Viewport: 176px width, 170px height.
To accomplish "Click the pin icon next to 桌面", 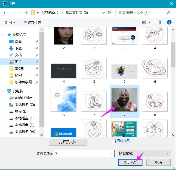I will [x=37, y=42].
